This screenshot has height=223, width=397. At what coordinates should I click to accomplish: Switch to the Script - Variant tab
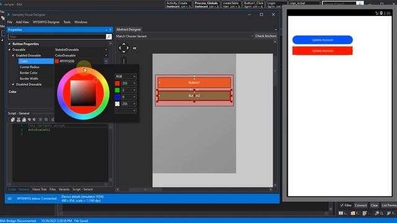tap(83, 190)
